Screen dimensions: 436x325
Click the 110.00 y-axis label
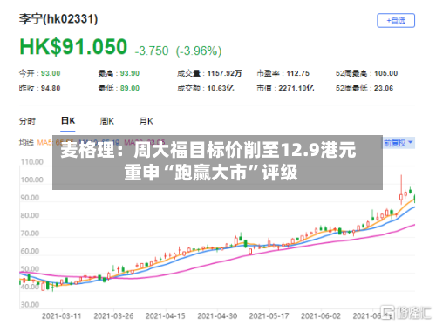[x=32, y=162]
